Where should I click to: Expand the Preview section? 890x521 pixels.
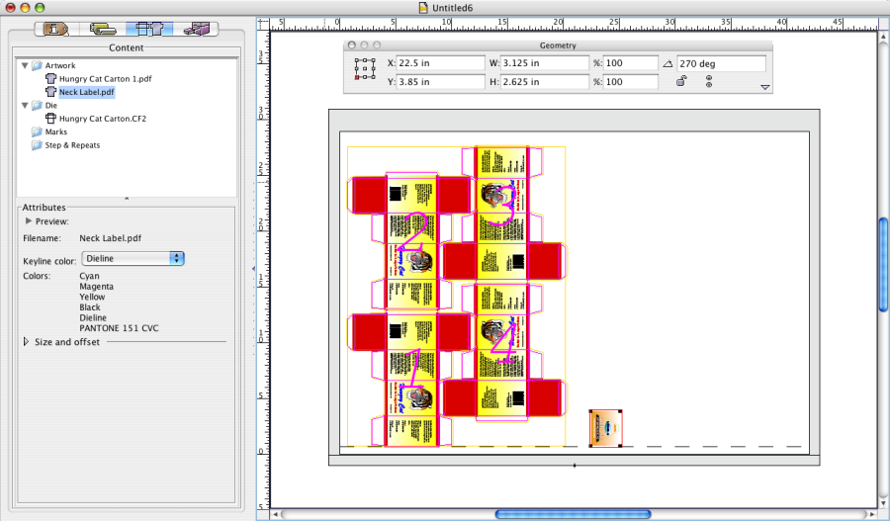[29, 221]
